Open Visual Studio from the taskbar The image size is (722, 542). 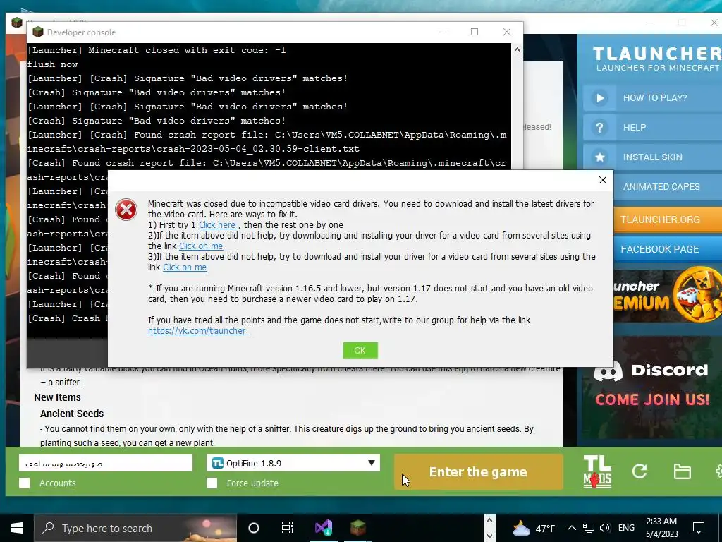324,528
